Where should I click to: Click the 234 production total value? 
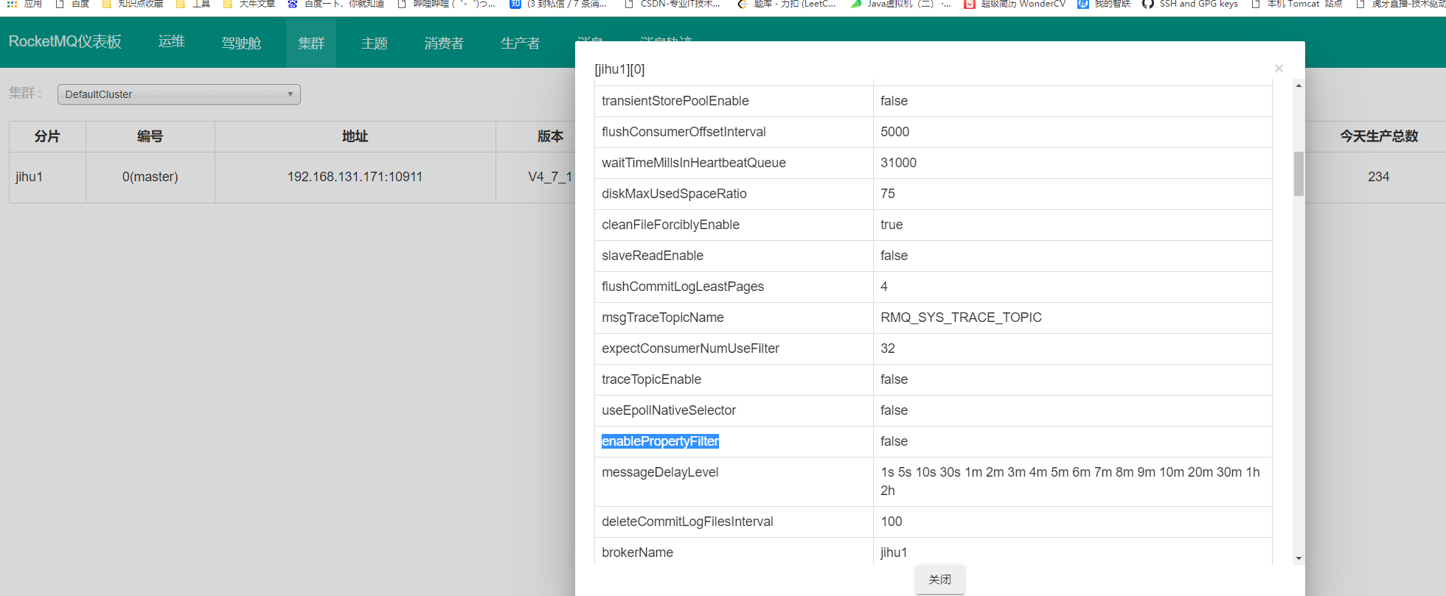(x=1378, y=177)
